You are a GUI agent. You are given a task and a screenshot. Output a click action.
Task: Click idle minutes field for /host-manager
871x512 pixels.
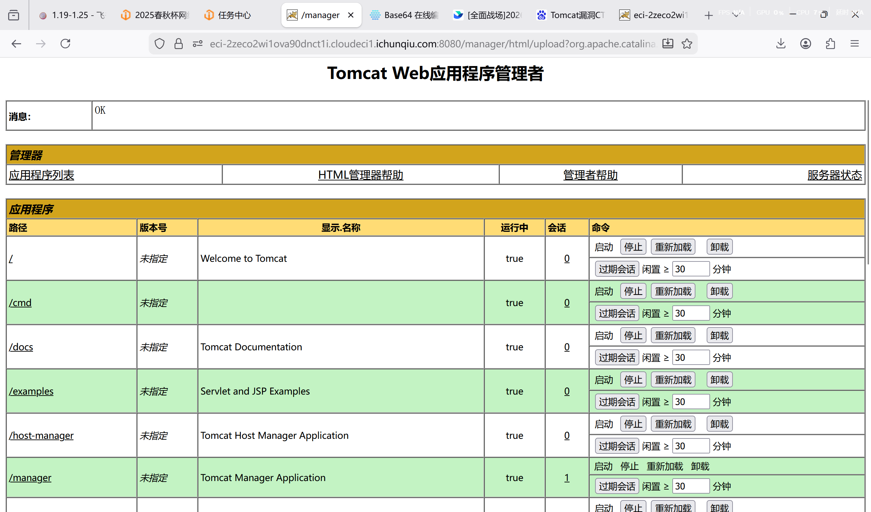[x=690, y=446]
